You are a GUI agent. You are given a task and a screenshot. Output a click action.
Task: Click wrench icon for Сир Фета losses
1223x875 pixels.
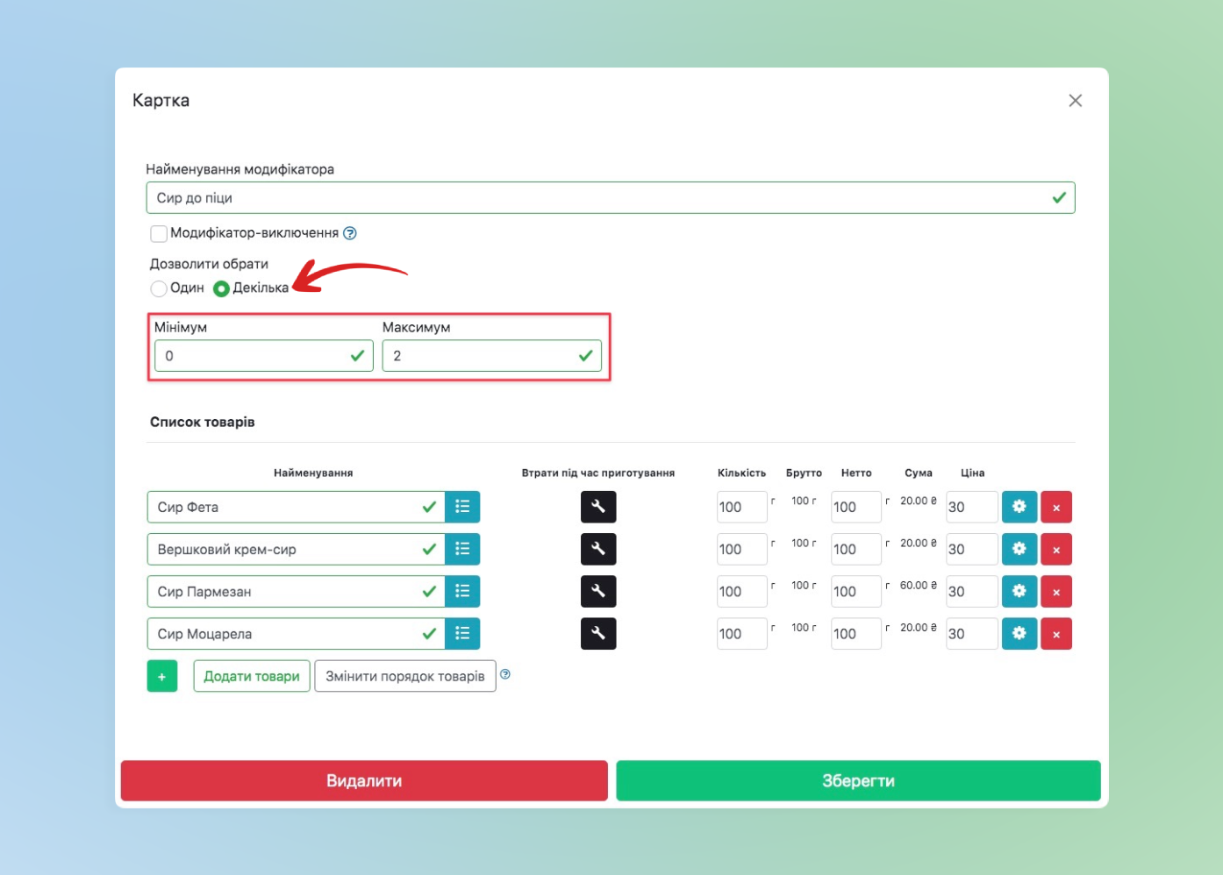pos(598,507)
